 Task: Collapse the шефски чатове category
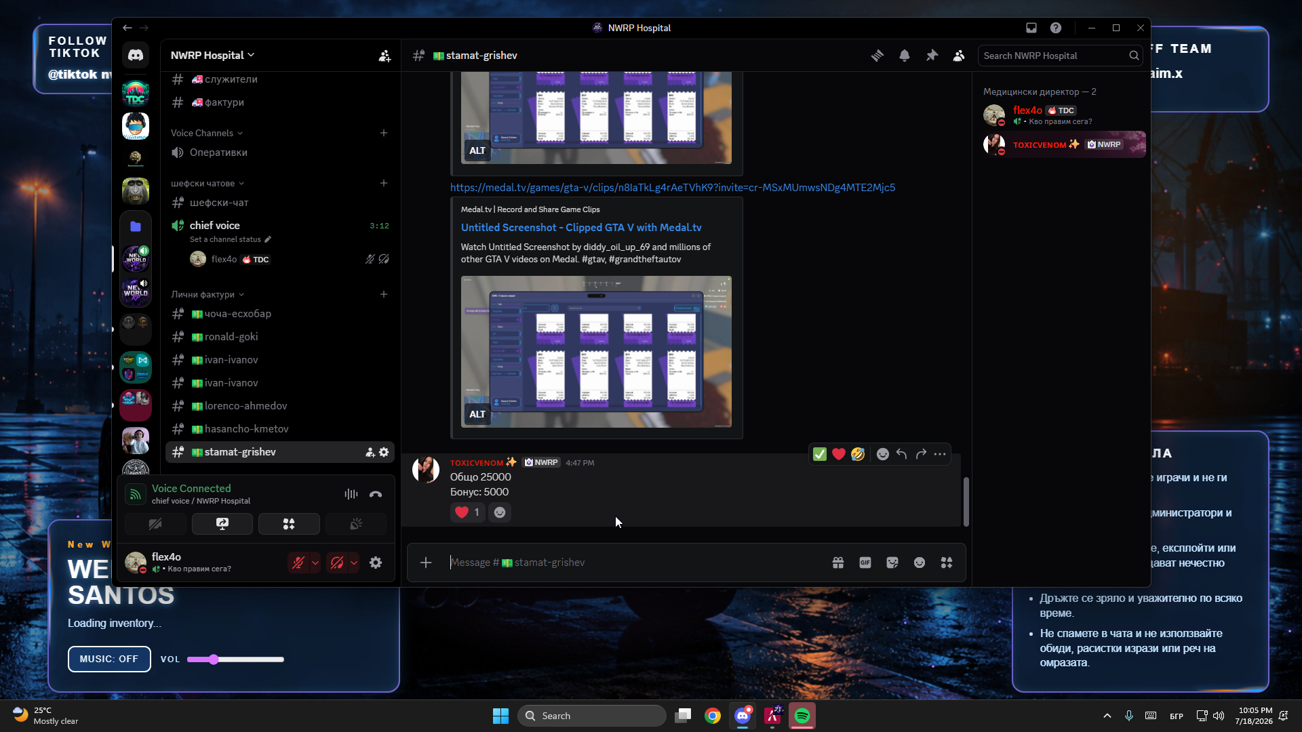207,184
